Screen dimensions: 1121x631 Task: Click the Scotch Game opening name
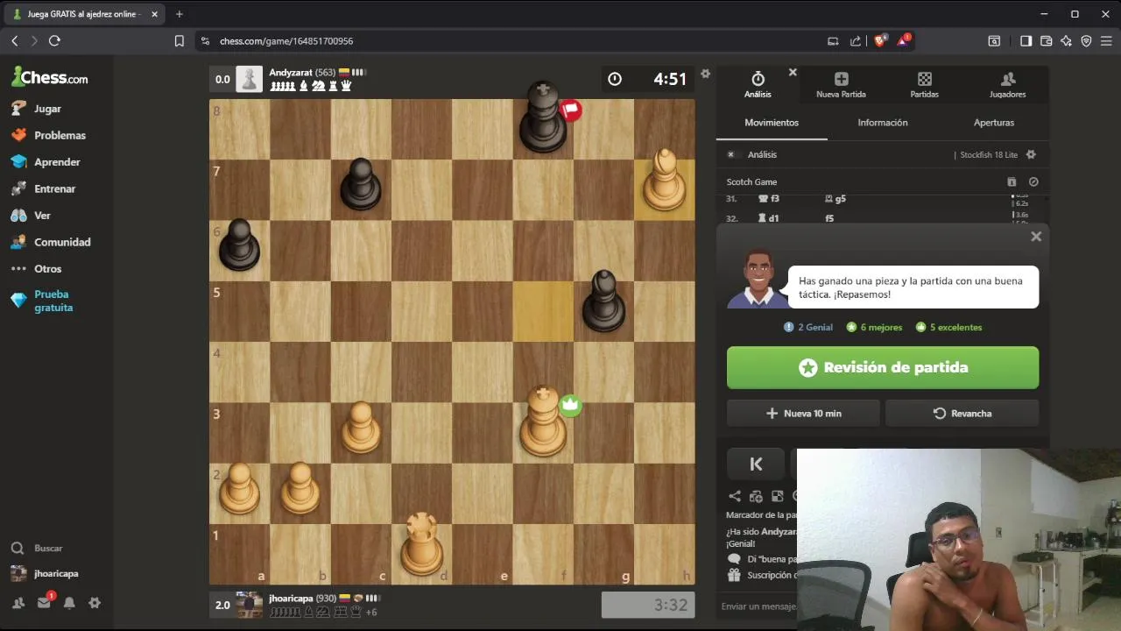click(x=751, y=182)
